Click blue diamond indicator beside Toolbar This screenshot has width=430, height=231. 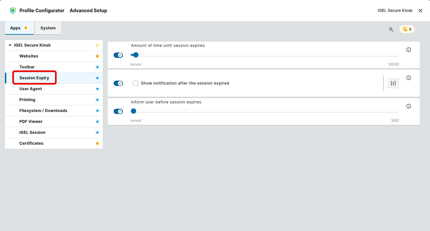pos(97,67)
